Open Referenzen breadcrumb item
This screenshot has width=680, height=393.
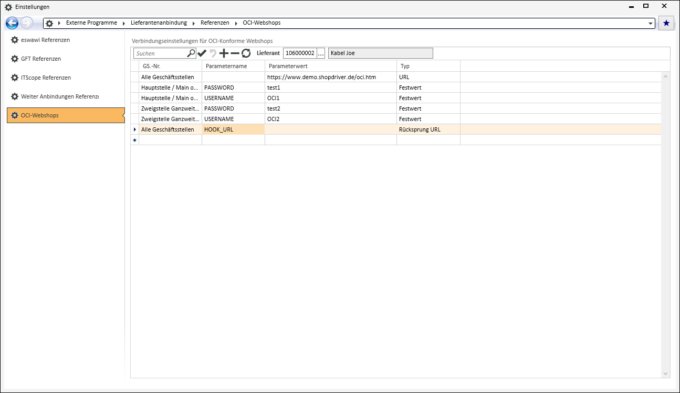pos(215,23)
